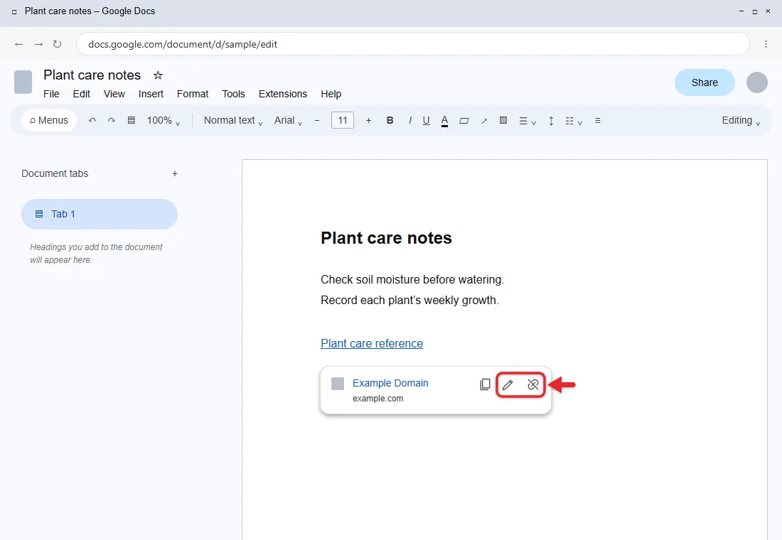This screenshot has width=782, height=540.
Task: Open the Tools menu
Action: pos(233,94)
